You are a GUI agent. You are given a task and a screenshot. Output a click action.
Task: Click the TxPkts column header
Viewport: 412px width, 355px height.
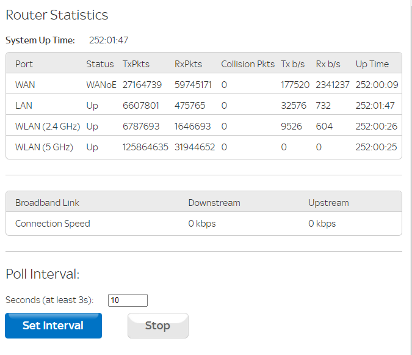click(136, 64)
